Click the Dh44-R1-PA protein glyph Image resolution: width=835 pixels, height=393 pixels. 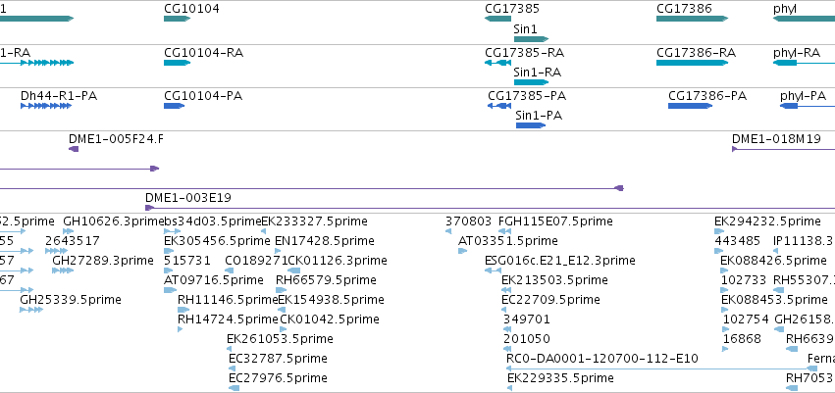[46, 106]
